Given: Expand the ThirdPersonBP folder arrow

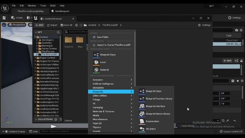Looking at the screenshot, I should tap(37, 54).
